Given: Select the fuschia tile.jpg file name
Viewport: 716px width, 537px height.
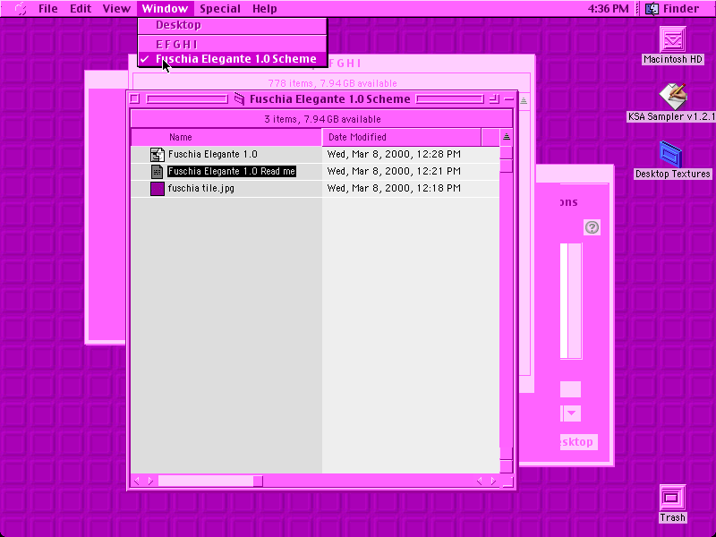Looking at the screenshot, I should (200, 188).
